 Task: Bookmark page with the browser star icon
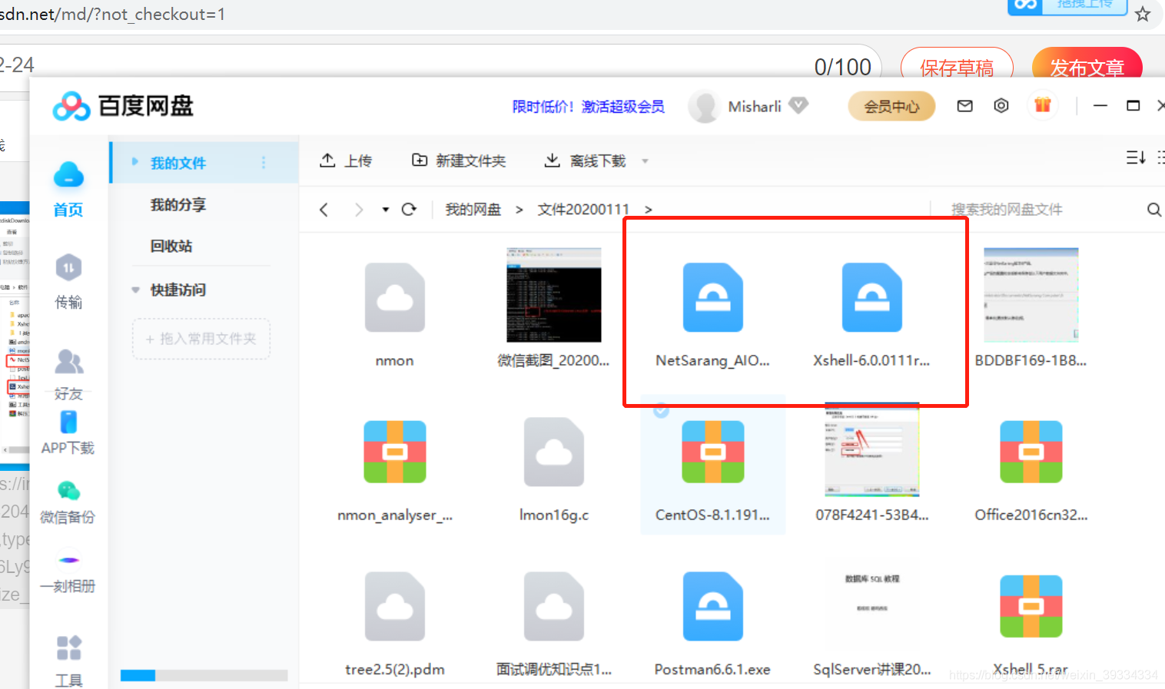click(1143, 14)
